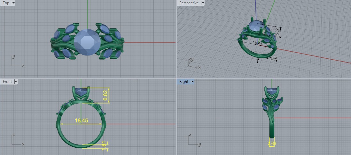This screenshot has width=351, height=155.
Task: Select the Right viewport title label
Action: (184, 82)
